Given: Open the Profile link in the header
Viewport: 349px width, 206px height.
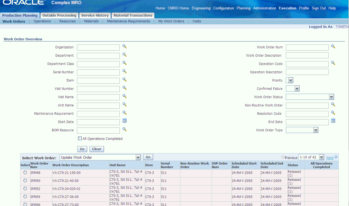Looking at the screenshot, I should pos(304,8).
